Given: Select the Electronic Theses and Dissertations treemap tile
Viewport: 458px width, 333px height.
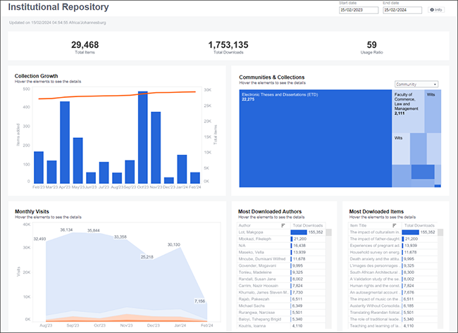Looking at the screenshot, I should (x=316, y=138).
